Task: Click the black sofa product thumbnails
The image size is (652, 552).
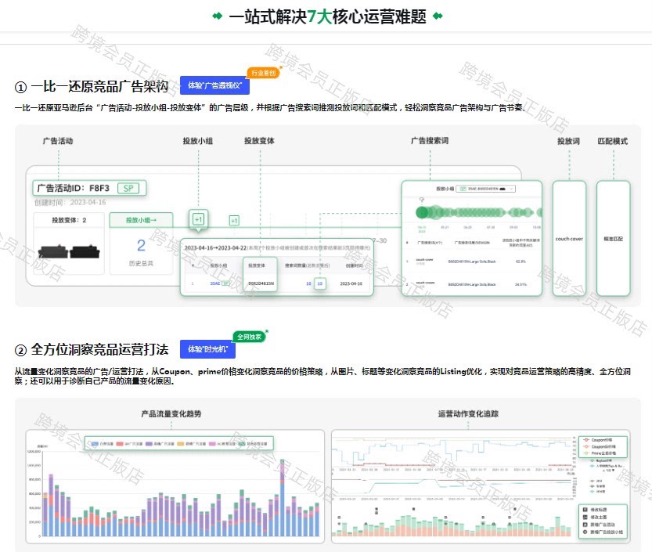Action: point(69,251)
